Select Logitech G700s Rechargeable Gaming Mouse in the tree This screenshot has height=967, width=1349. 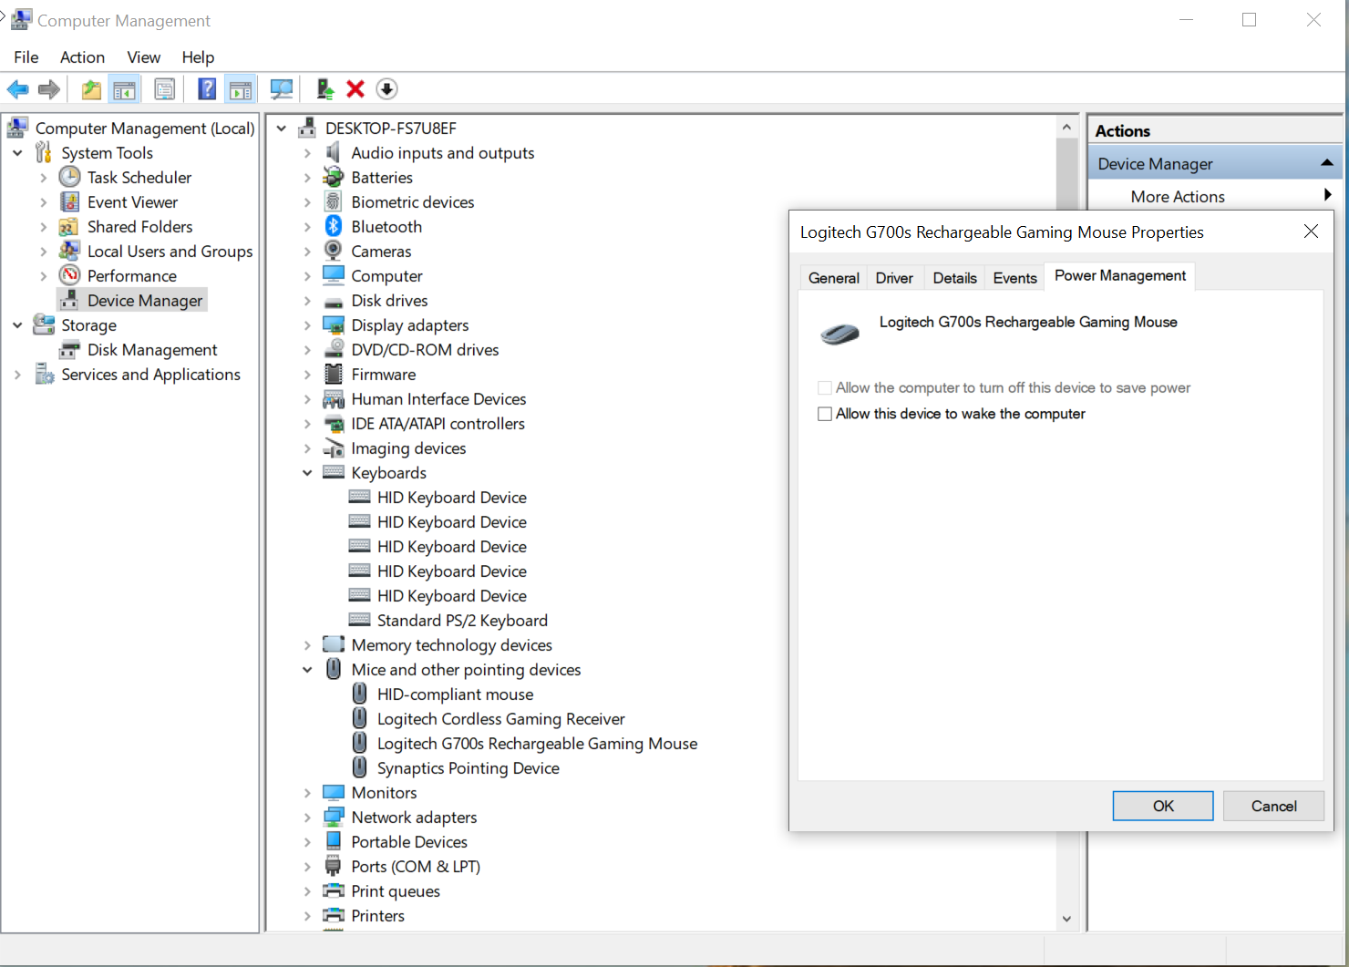538,743
